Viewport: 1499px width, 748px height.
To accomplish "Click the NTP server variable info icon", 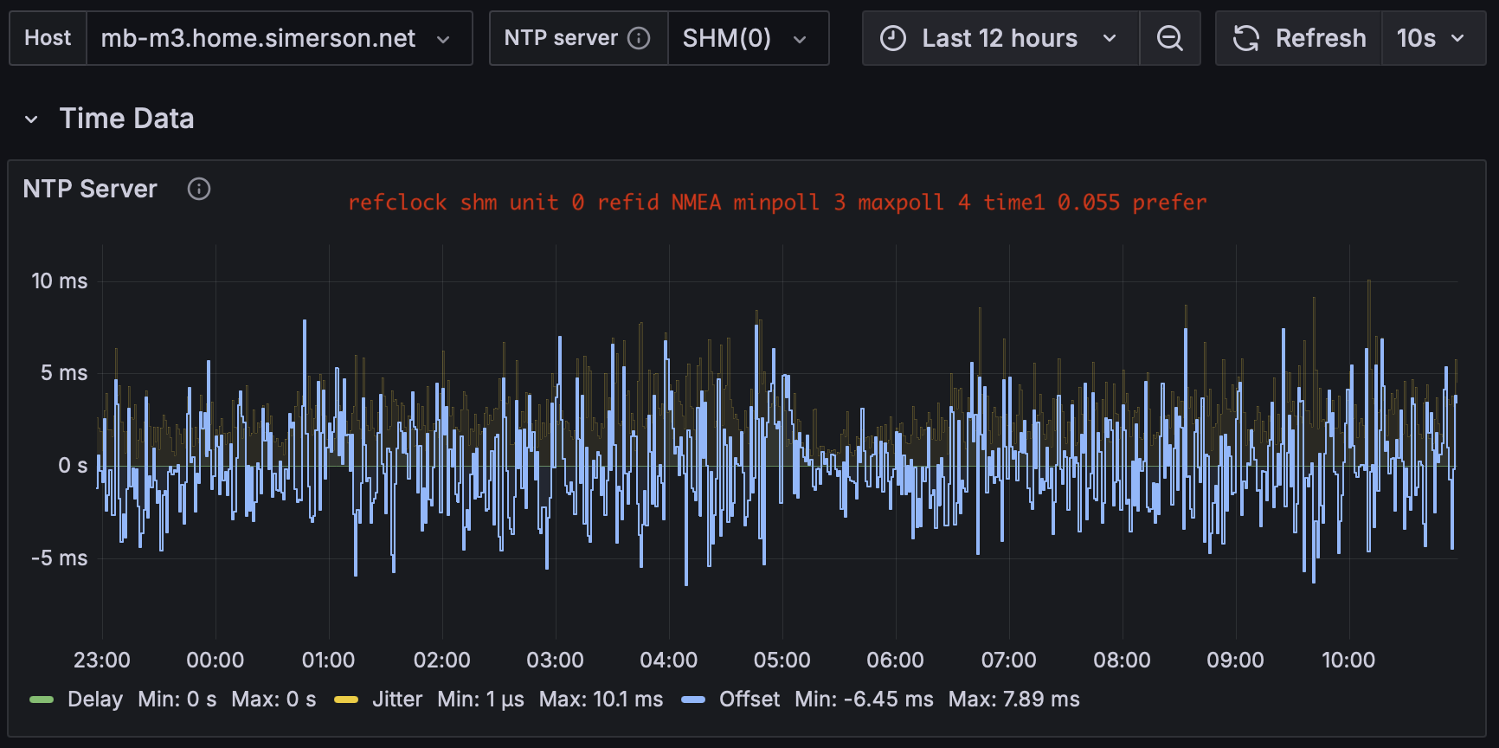I will (639, 38).
